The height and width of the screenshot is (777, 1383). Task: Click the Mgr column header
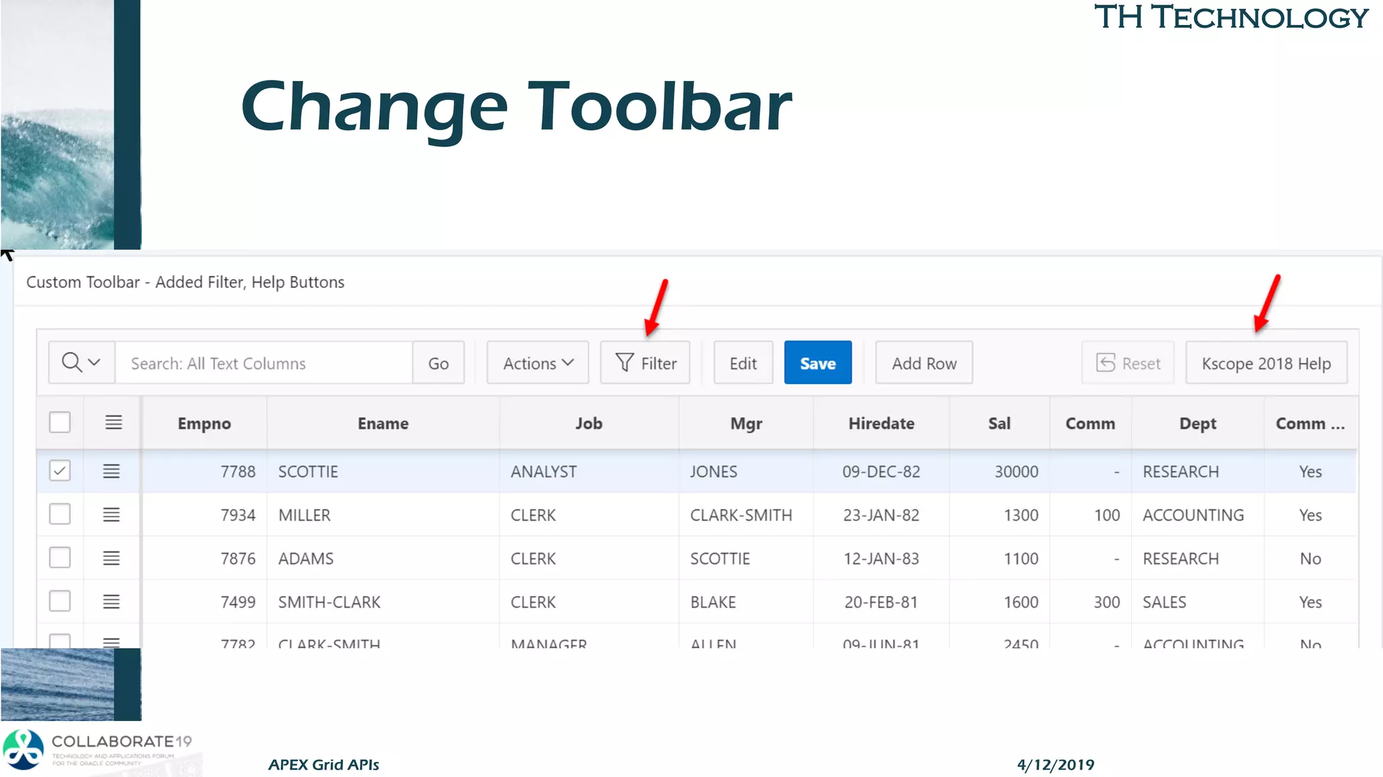click(746, 423)
